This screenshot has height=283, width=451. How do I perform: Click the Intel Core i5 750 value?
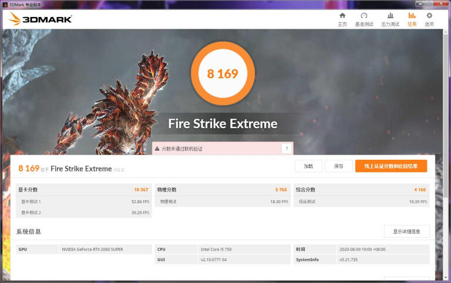216,250
